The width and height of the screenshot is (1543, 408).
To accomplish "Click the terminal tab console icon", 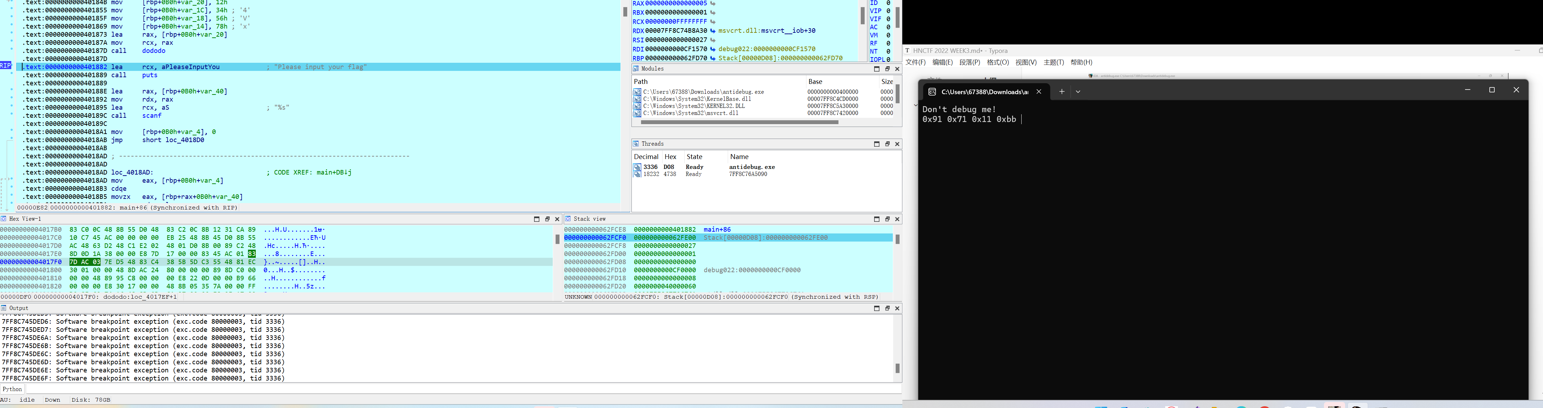I will click(x=932, y=92).
